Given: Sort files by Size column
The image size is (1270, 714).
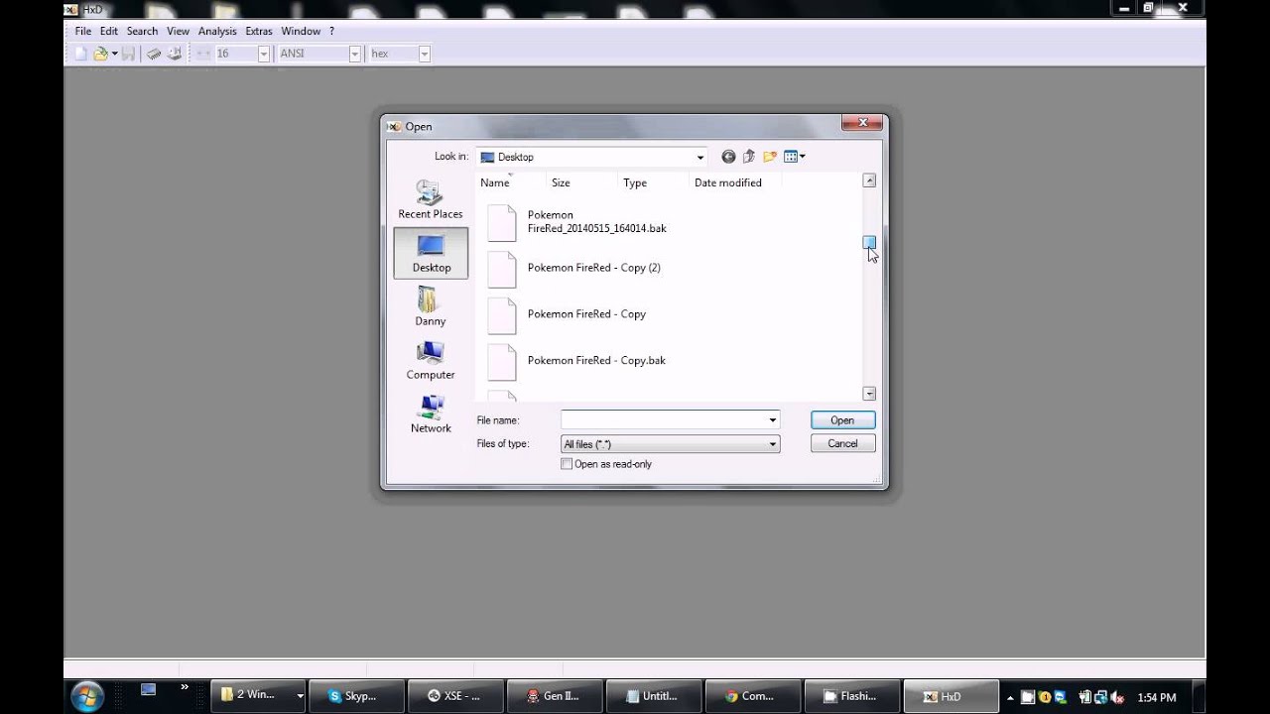Looking at the screenshot, I should 581,182.
